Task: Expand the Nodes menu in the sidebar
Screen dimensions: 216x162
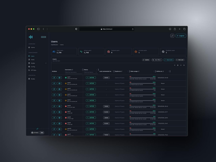Action: click(x=33, y=63)
